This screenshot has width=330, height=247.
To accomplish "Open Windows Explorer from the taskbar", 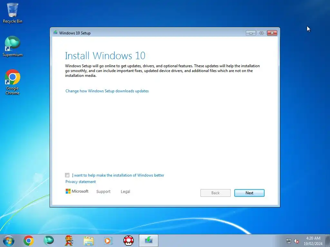I will point(89,241).
